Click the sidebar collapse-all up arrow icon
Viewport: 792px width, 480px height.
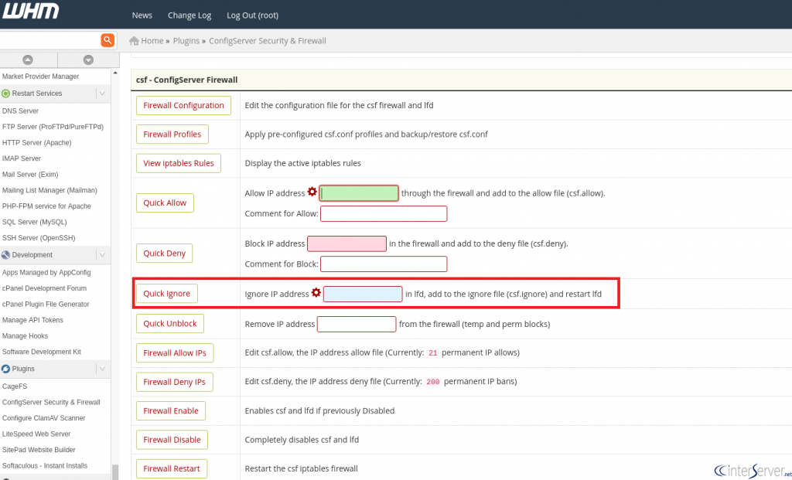tap(28, 60)
